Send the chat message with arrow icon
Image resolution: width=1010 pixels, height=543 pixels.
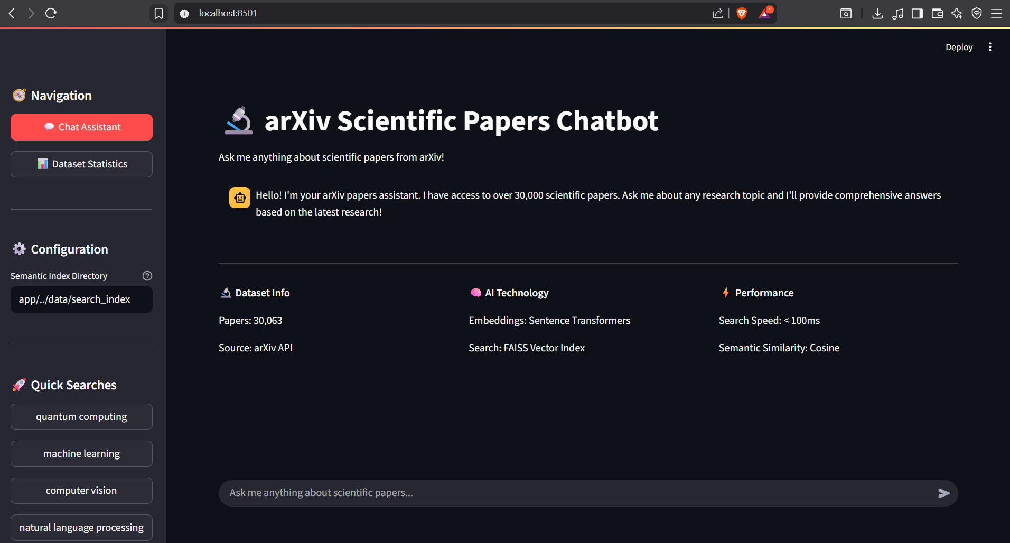pos(944,493)
